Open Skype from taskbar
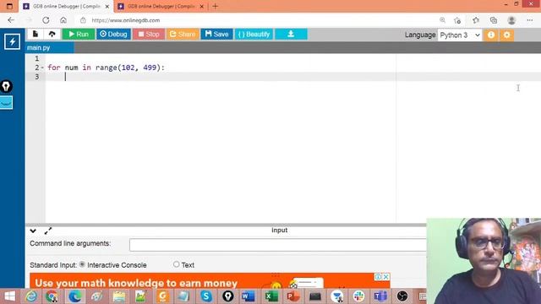The height and width of the screenshot is (304, 541). [x=206, y=296]
